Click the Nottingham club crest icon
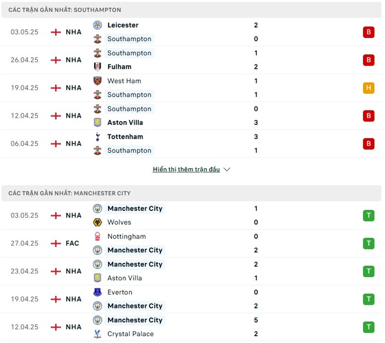Viewport: 385px width, 343px height. (98, 236)
